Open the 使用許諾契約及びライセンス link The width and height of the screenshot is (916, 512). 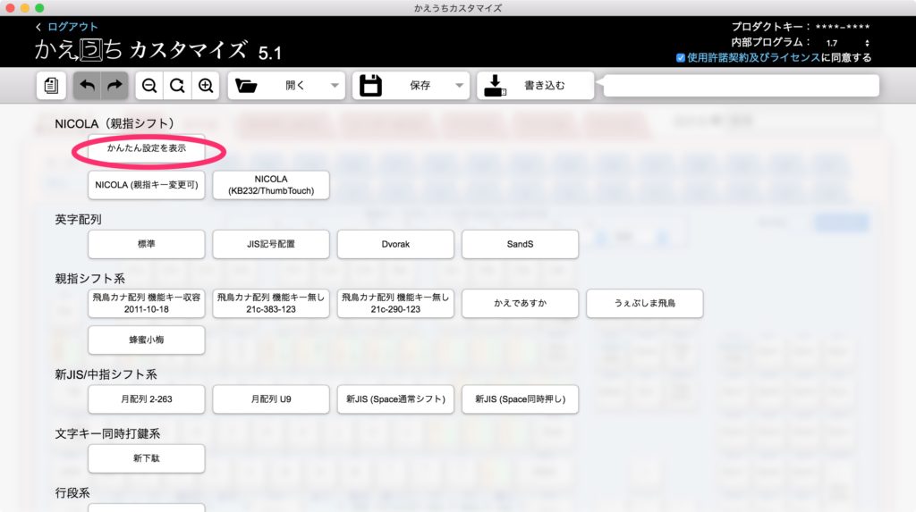[753, 57]
